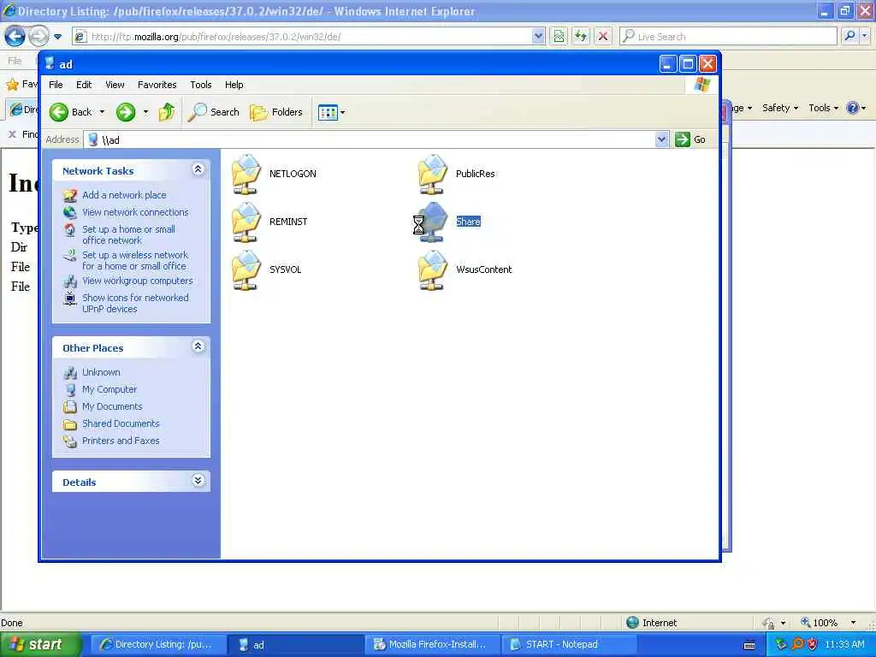Click Show icons for networked UPnP devices
The width and height of the screenshot is (876, 657).
135,304
